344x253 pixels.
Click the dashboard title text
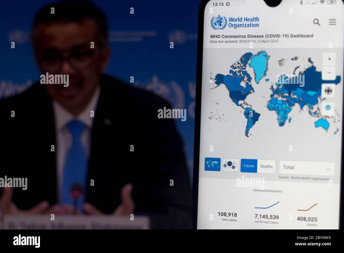[x=261, y=36]
